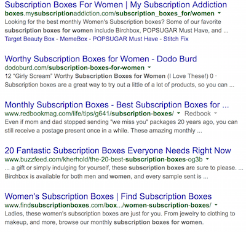The image size is (246, 232).
Task: Open '20 Fantastic Subscription Boxes Everyone Needs' result
Action: (117, 150)
